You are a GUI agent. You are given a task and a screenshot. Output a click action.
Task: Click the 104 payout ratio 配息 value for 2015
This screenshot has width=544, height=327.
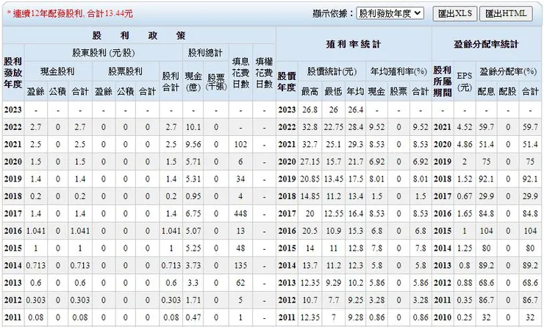[486, 231]
